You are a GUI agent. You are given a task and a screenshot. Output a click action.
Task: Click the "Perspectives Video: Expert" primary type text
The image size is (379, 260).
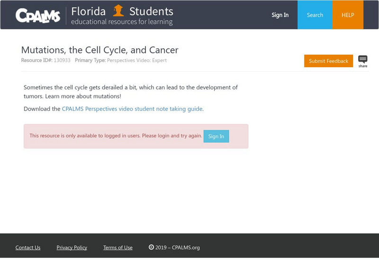(137, 61)
